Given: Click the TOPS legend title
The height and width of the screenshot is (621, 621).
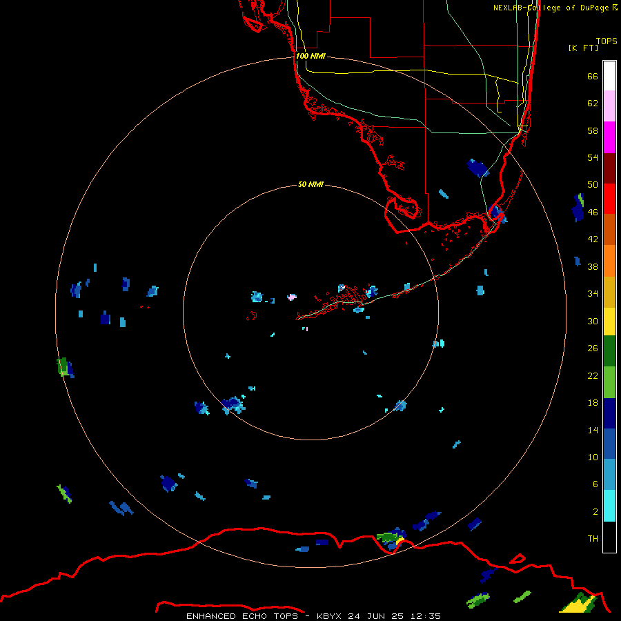Looking at the screenshot, I should click(x=607, y=41).
